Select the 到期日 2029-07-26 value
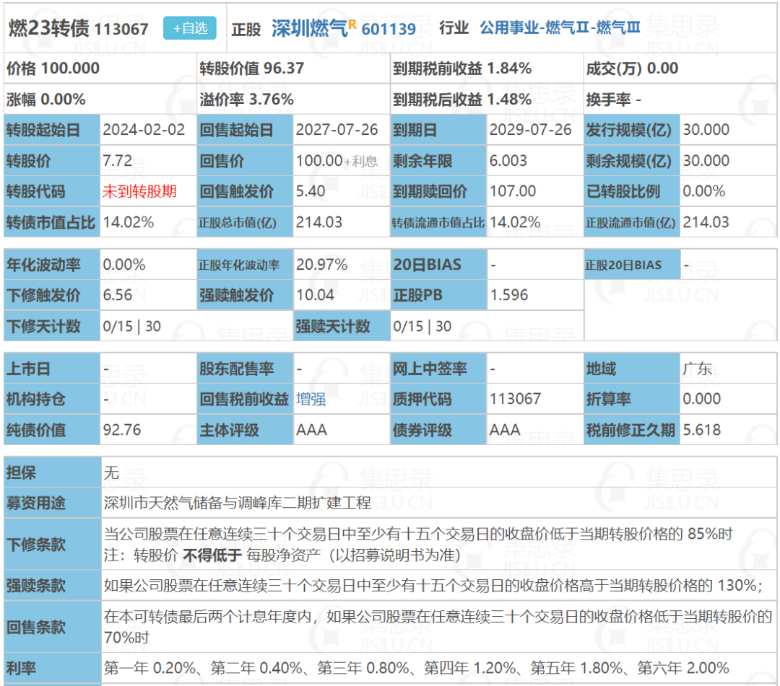This screenshot has width=780, height=686. pyautogui.click(x=530, y=130)
